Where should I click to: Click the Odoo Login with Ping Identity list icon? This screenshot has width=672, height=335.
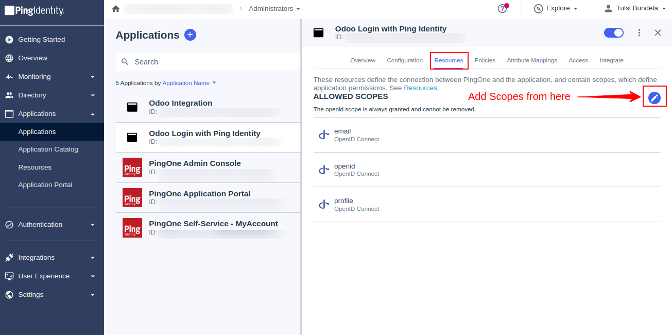[x=132, y=137]
